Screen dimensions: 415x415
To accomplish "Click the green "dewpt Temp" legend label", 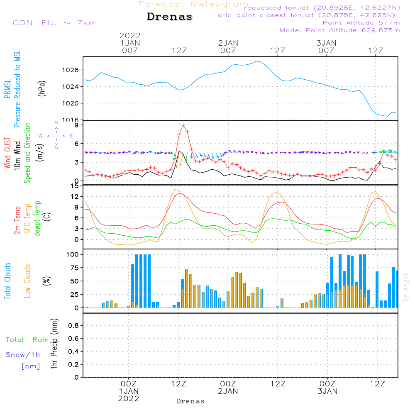I will click(37, 219).
